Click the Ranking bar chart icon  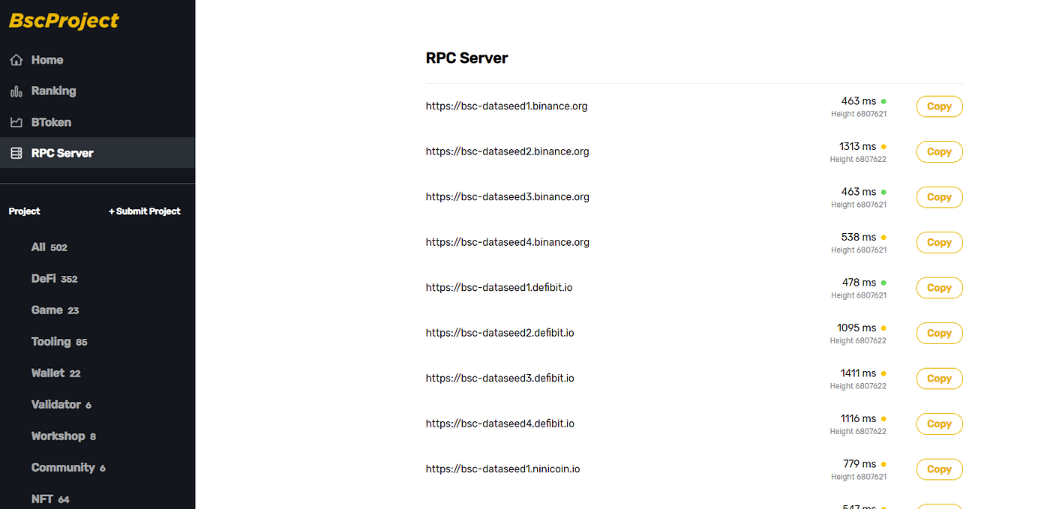pyautogui.click(x=16, y=91)
